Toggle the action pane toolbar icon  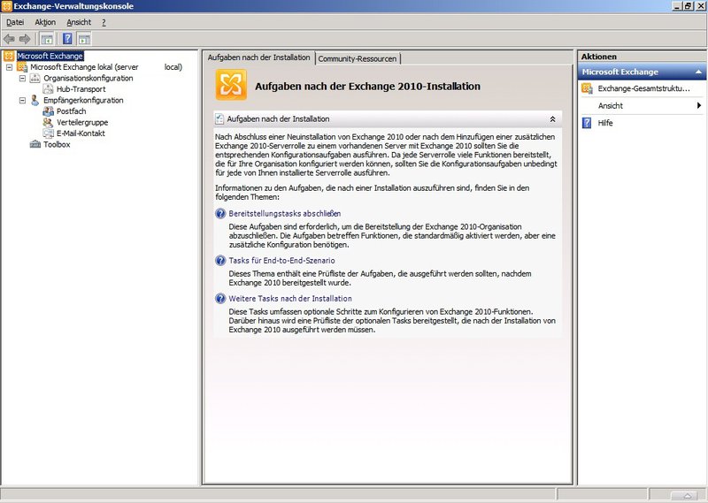coord(84,39)
